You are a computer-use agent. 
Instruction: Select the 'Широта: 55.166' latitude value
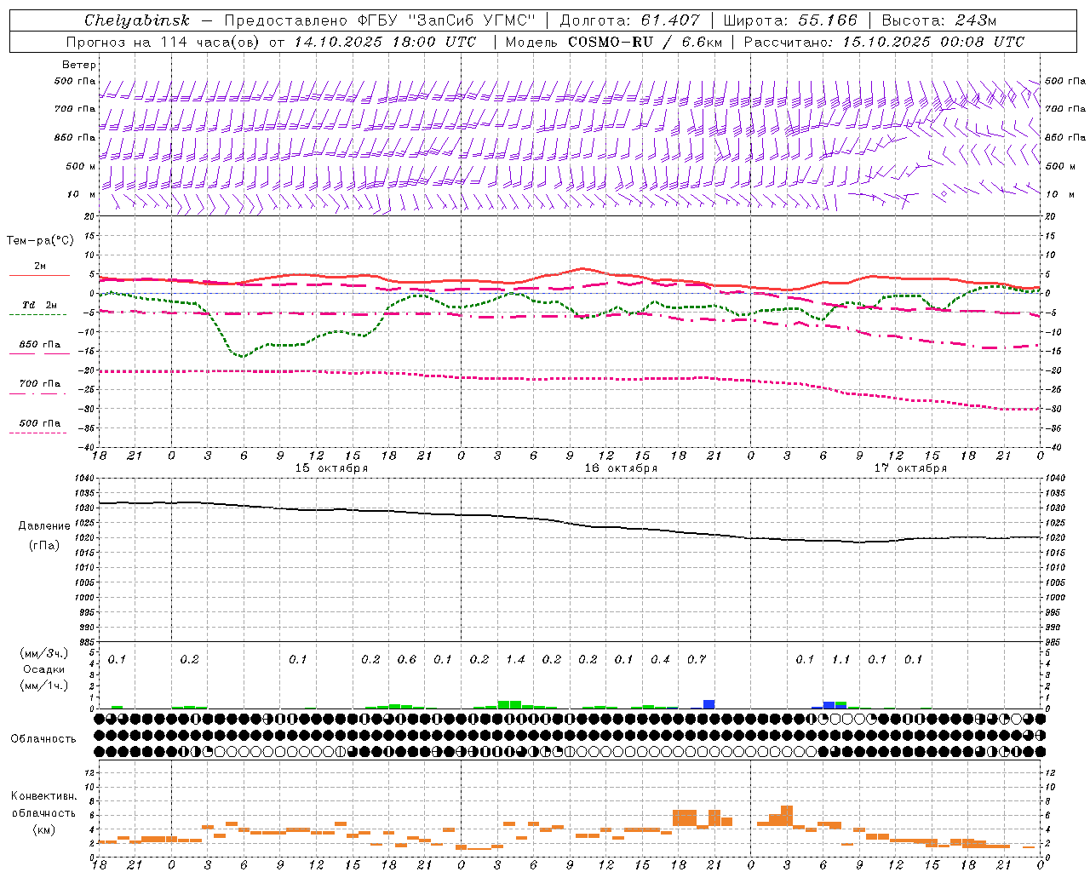pos(789,20)
